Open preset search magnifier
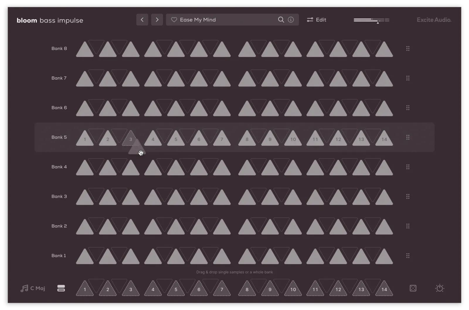Screen dimensions: 469x310 pos(281,20)
